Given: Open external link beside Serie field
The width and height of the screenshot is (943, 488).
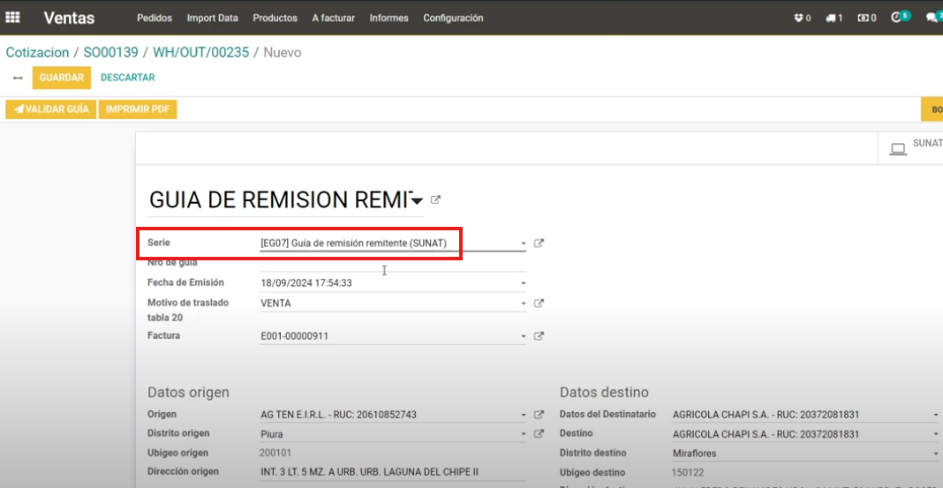Looking at the screenshot, I should click(x=539, y=244).
